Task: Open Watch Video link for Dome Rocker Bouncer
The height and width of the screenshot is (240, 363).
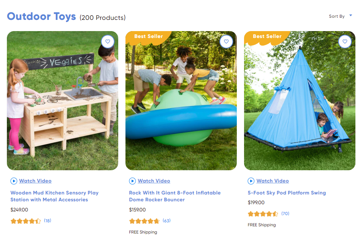Action: coord(154,181)
